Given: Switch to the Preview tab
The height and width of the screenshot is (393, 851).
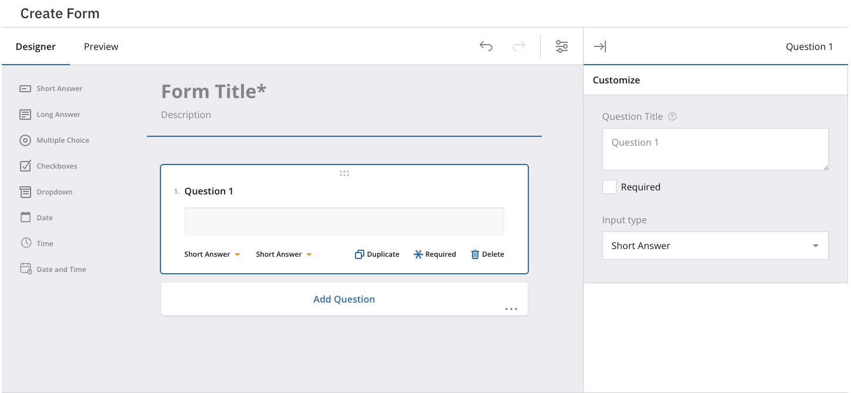Looking at the screenshot, I should tap(101, 46).
